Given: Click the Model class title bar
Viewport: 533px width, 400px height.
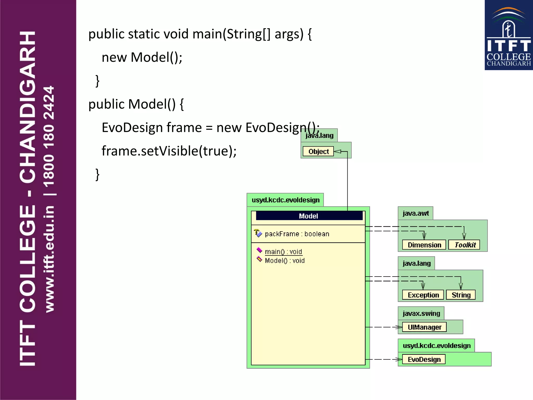Looking at the screenshot, I should click(x=309, y=216).
